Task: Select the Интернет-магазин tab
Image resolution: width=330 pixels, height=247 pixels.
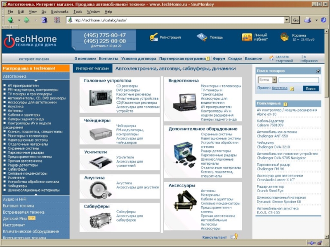Action: (x=92, y=69)
